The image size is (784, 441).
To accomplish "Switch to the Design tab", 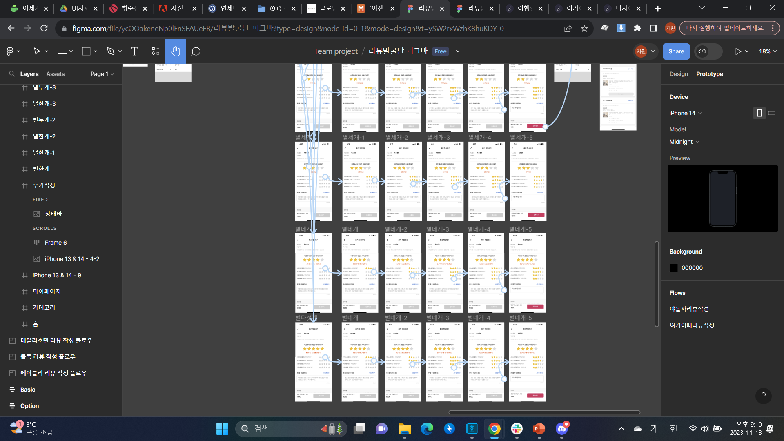I will tap(679, 74).
